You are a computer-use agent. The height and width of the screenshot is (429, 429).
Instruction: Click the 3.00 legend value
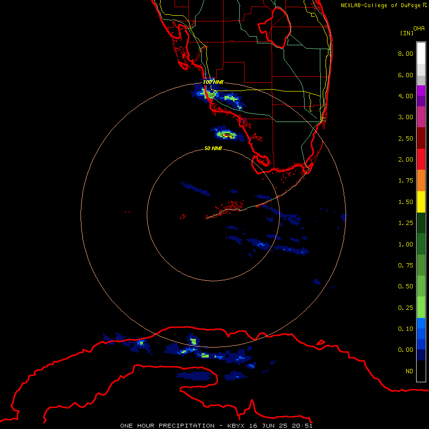tap(406, 117)
